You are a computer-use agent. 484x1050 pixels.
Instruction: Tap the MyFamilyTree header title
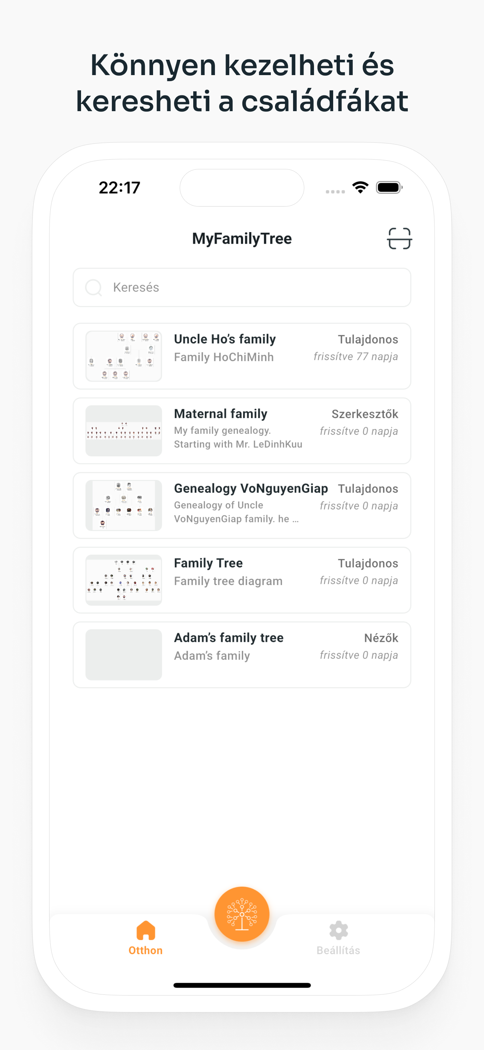[242, 238]
